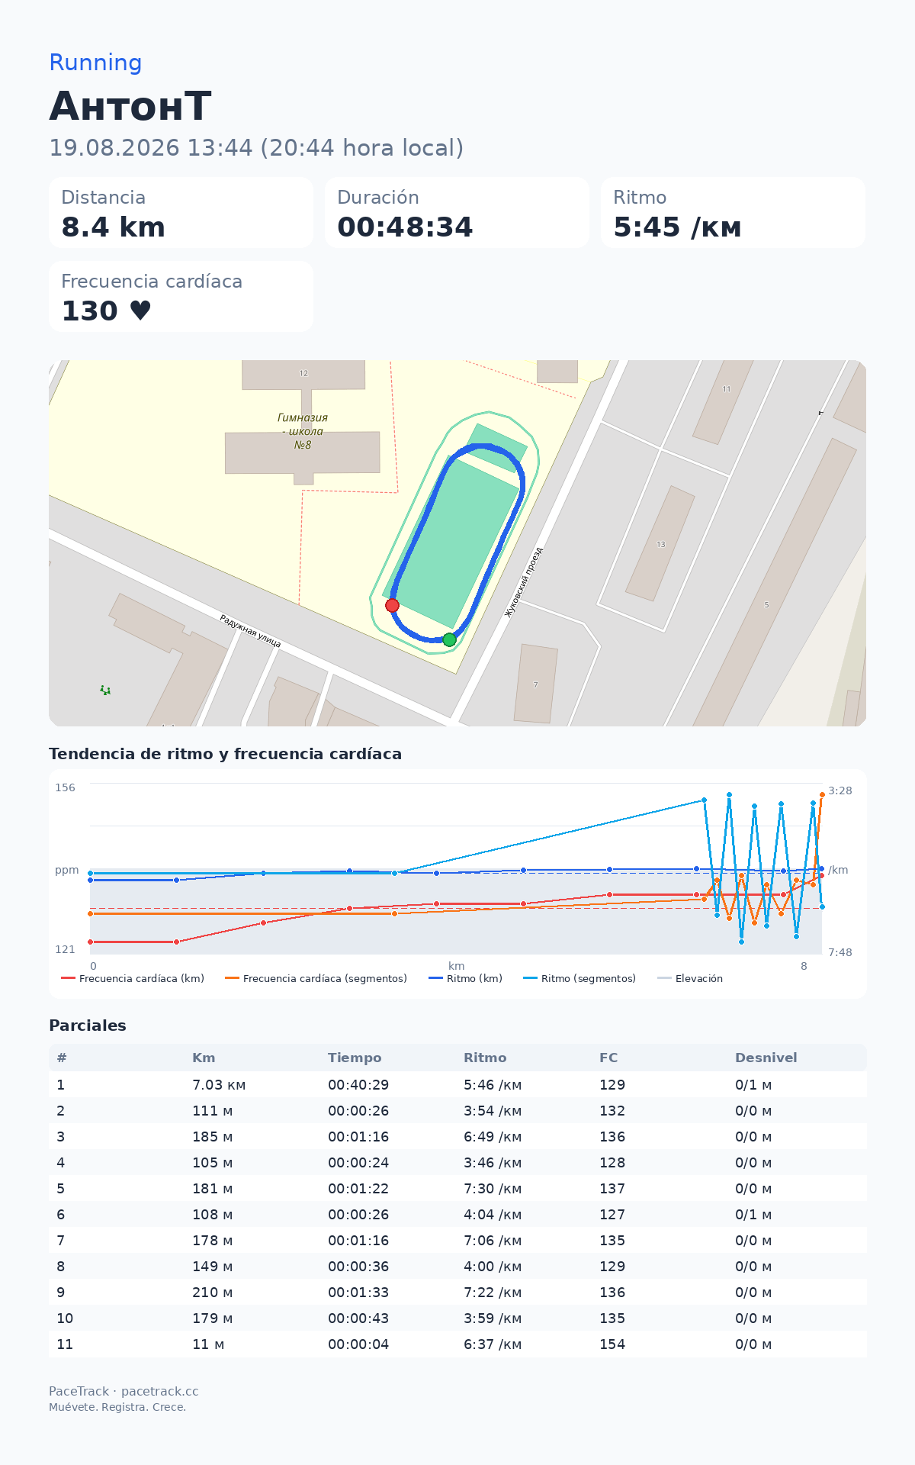Sort by the Desnivel column header
This screenshot has width=915, height=1465.
point(766,1058)
